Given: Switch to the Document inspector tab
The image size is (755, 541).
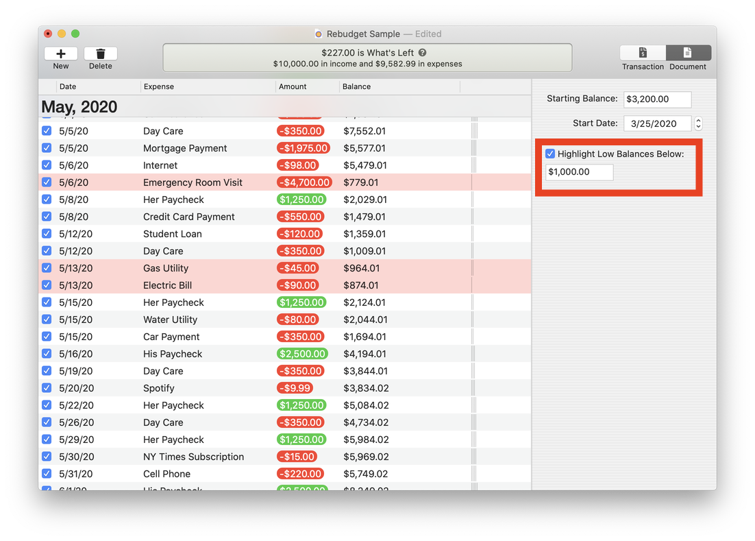Looking at the screenshot, I should pos(688,53).
